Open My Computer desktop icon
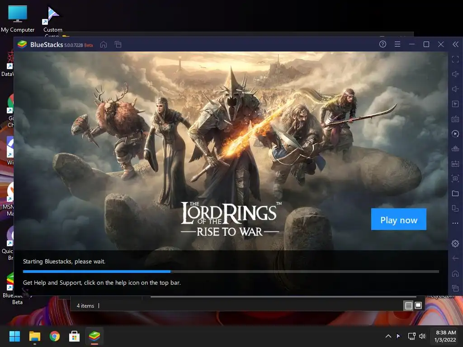Image resolution: width=463 pixels, height=347 pixels. coord(18,19)
